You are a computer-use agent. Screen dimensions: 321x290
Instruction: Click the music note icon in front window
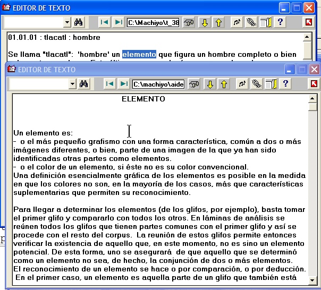[242, 84]
